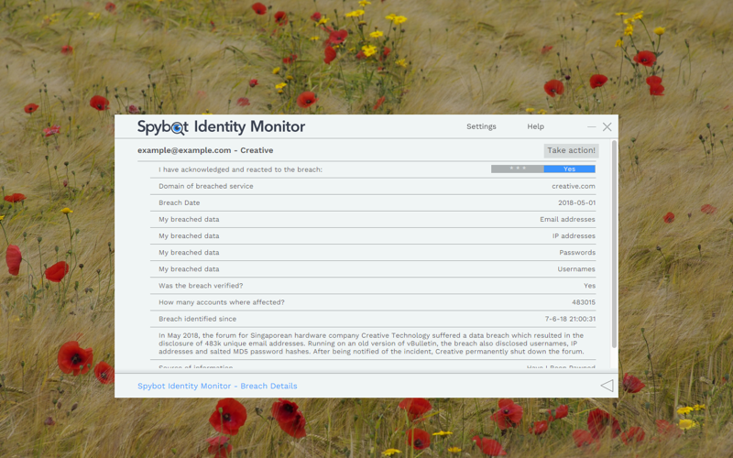Open the Settings menu
Viewport: 733px width, 458px height.
pyautogui.click(x=481, y=126)
